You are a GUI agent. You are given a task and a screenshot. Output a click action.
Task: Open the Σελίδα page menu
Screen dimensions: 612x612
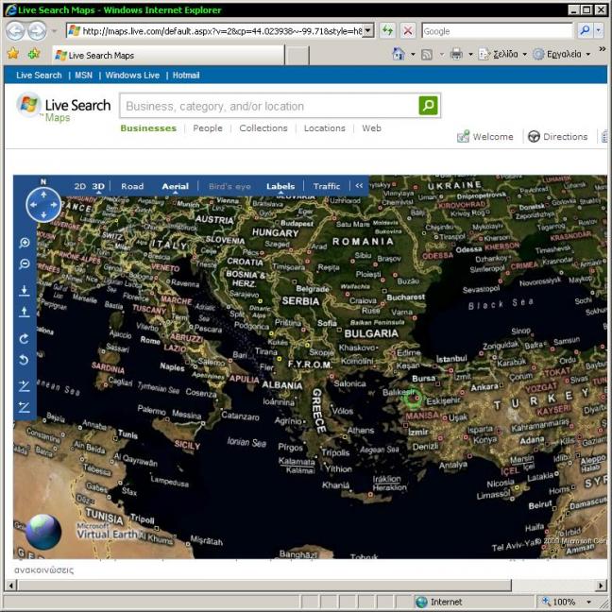tap(503, 54)
